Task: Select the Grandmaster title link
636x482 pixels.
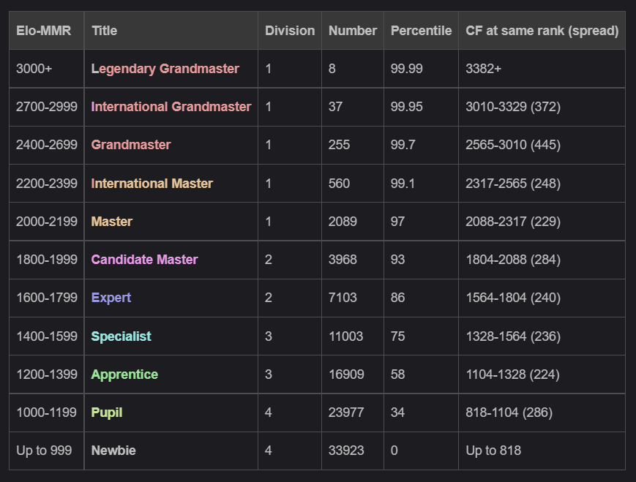Action: (x=130, y=145)
